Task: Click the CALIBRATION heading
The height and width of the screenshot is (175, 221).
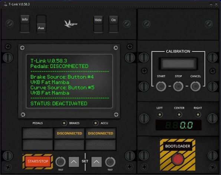Action: point(178,51)
